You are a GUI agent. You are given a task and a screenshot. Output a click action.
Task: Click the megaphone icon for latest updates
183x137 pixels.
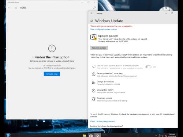point(94,66)
